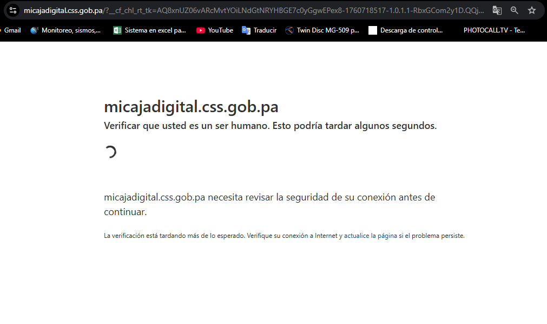Click the Excel bookmark icon
The height and width of the screenshot is (324, 547).
[x=117, y=30]
